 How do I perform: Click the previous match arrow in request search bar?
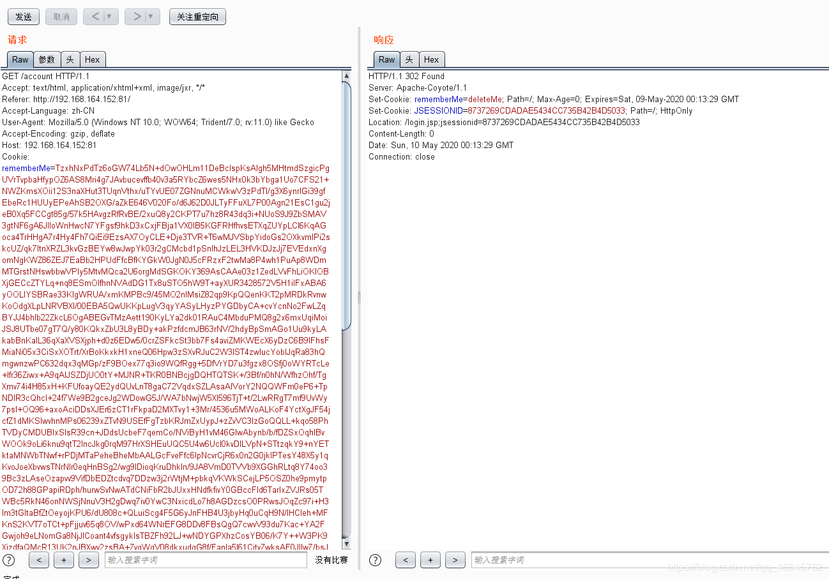[38, 560]
